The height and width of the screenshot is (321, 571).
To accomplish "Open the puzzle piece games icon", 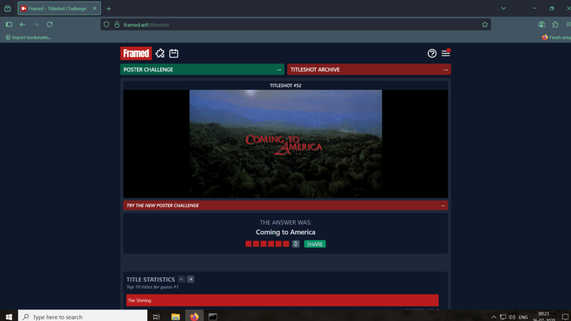I will [160, 53].
